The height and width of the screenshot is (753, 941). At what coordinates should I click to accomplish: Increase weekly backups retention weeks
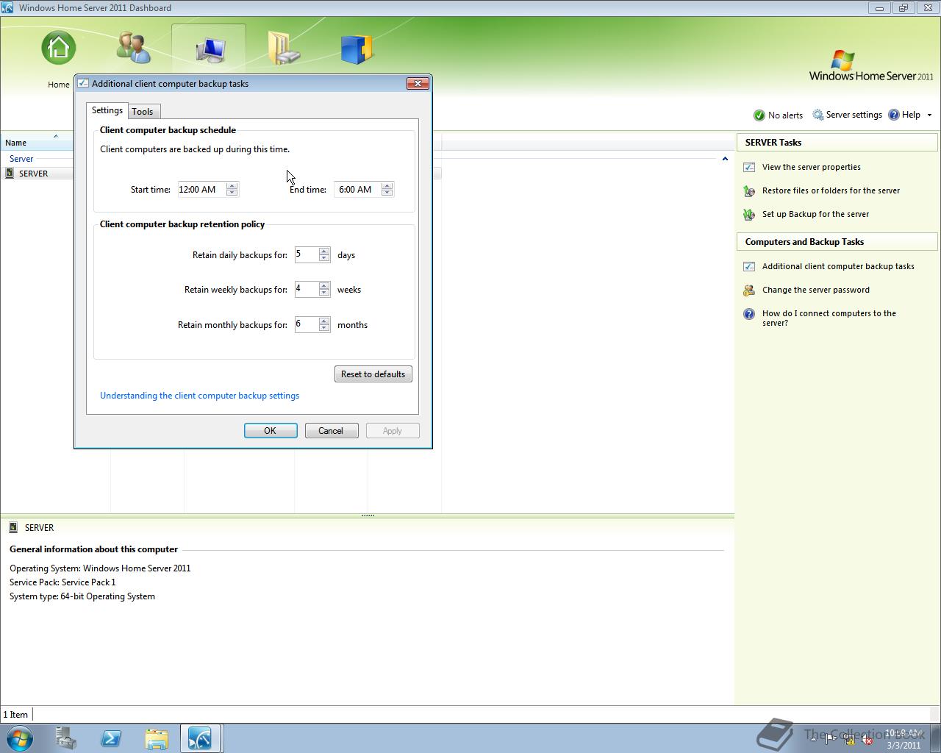point(324,286)
